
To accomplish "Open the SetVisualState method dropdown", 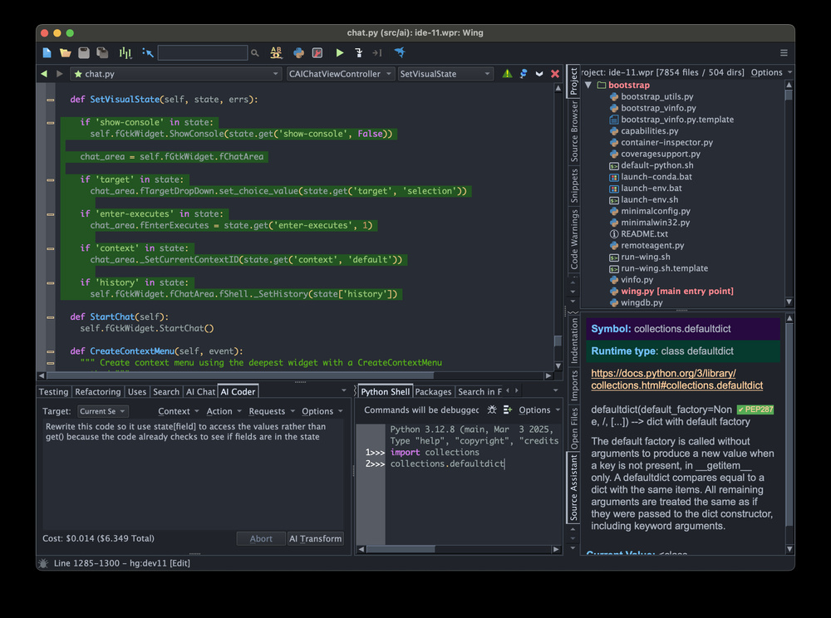I will pos(445,73).
